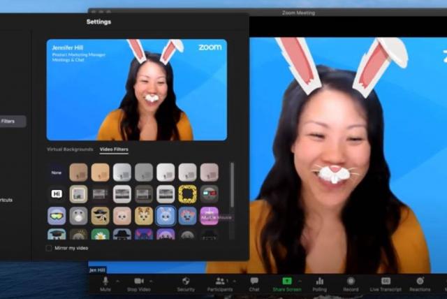Expand the arrow next to Participants
The width and height of the screenshot is (447, 299).
click(x=235, y=281)
